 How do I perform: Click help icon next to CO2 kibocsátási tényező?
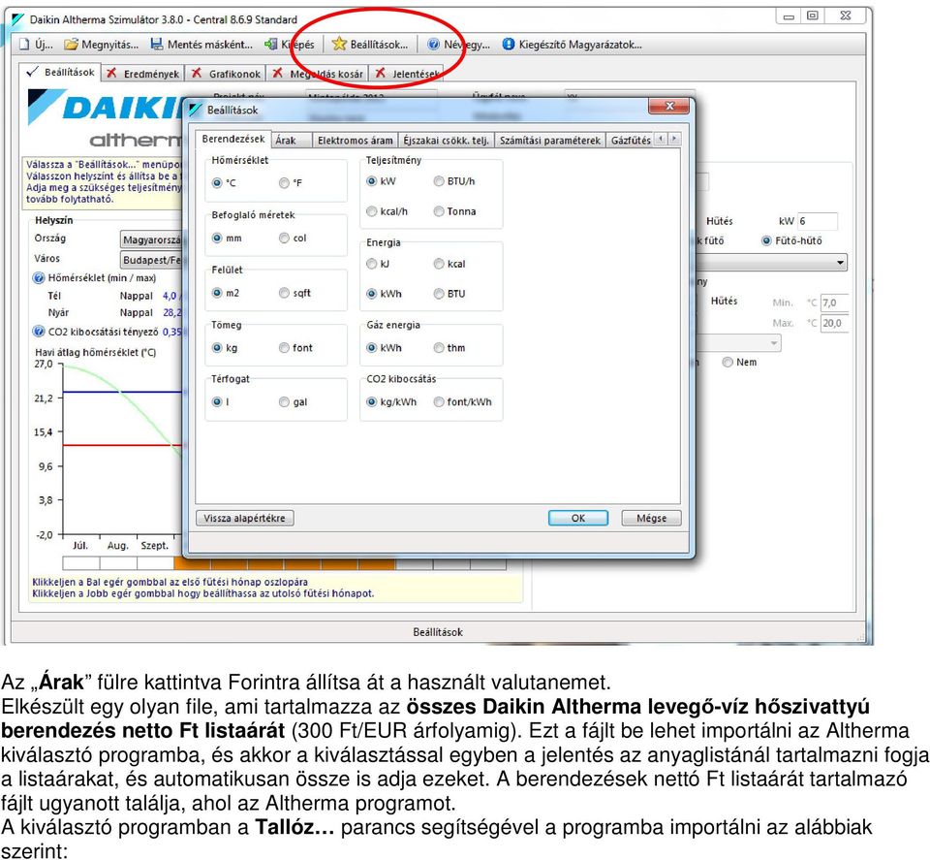pos(39,332)
